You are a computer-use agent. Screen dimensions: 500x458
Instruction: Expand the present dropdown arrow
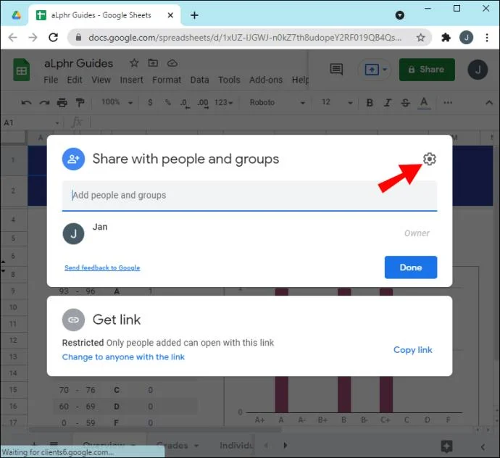[x=385, y=70]
